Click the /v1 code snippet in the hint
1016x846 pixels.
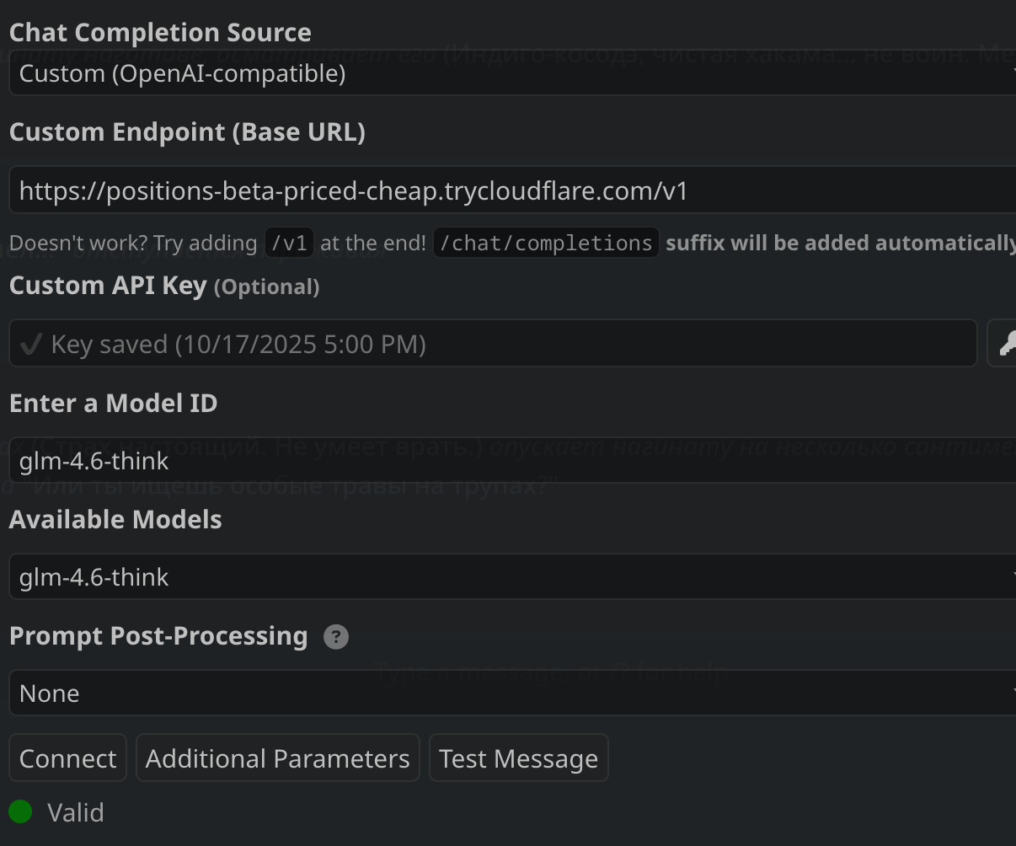290,244
